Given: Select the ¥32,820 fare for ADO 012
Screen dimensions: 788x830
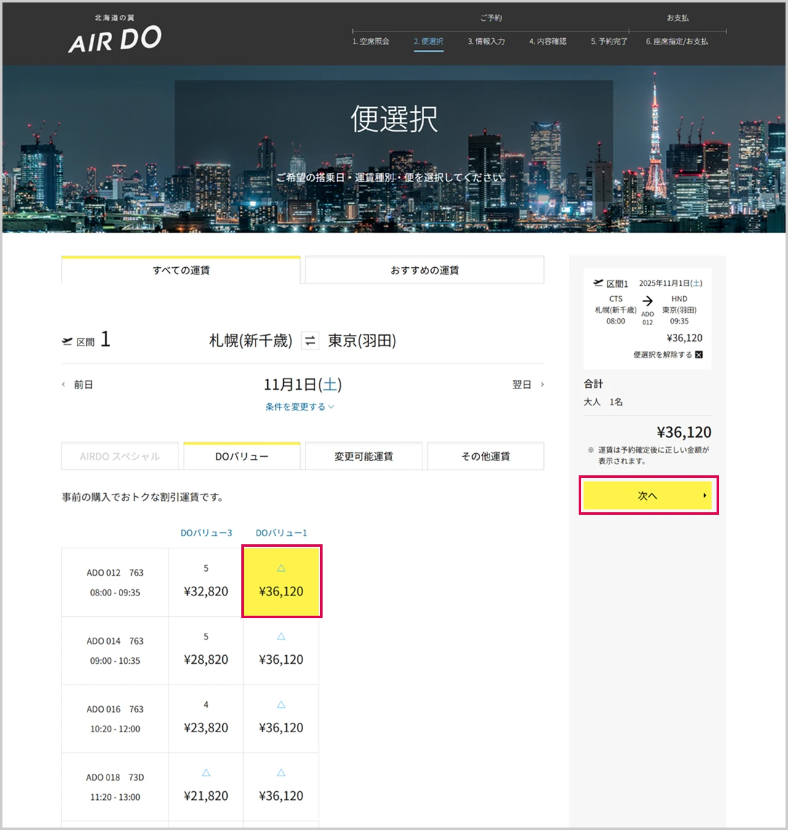Looking at the screenshot, I should (206, 591).
